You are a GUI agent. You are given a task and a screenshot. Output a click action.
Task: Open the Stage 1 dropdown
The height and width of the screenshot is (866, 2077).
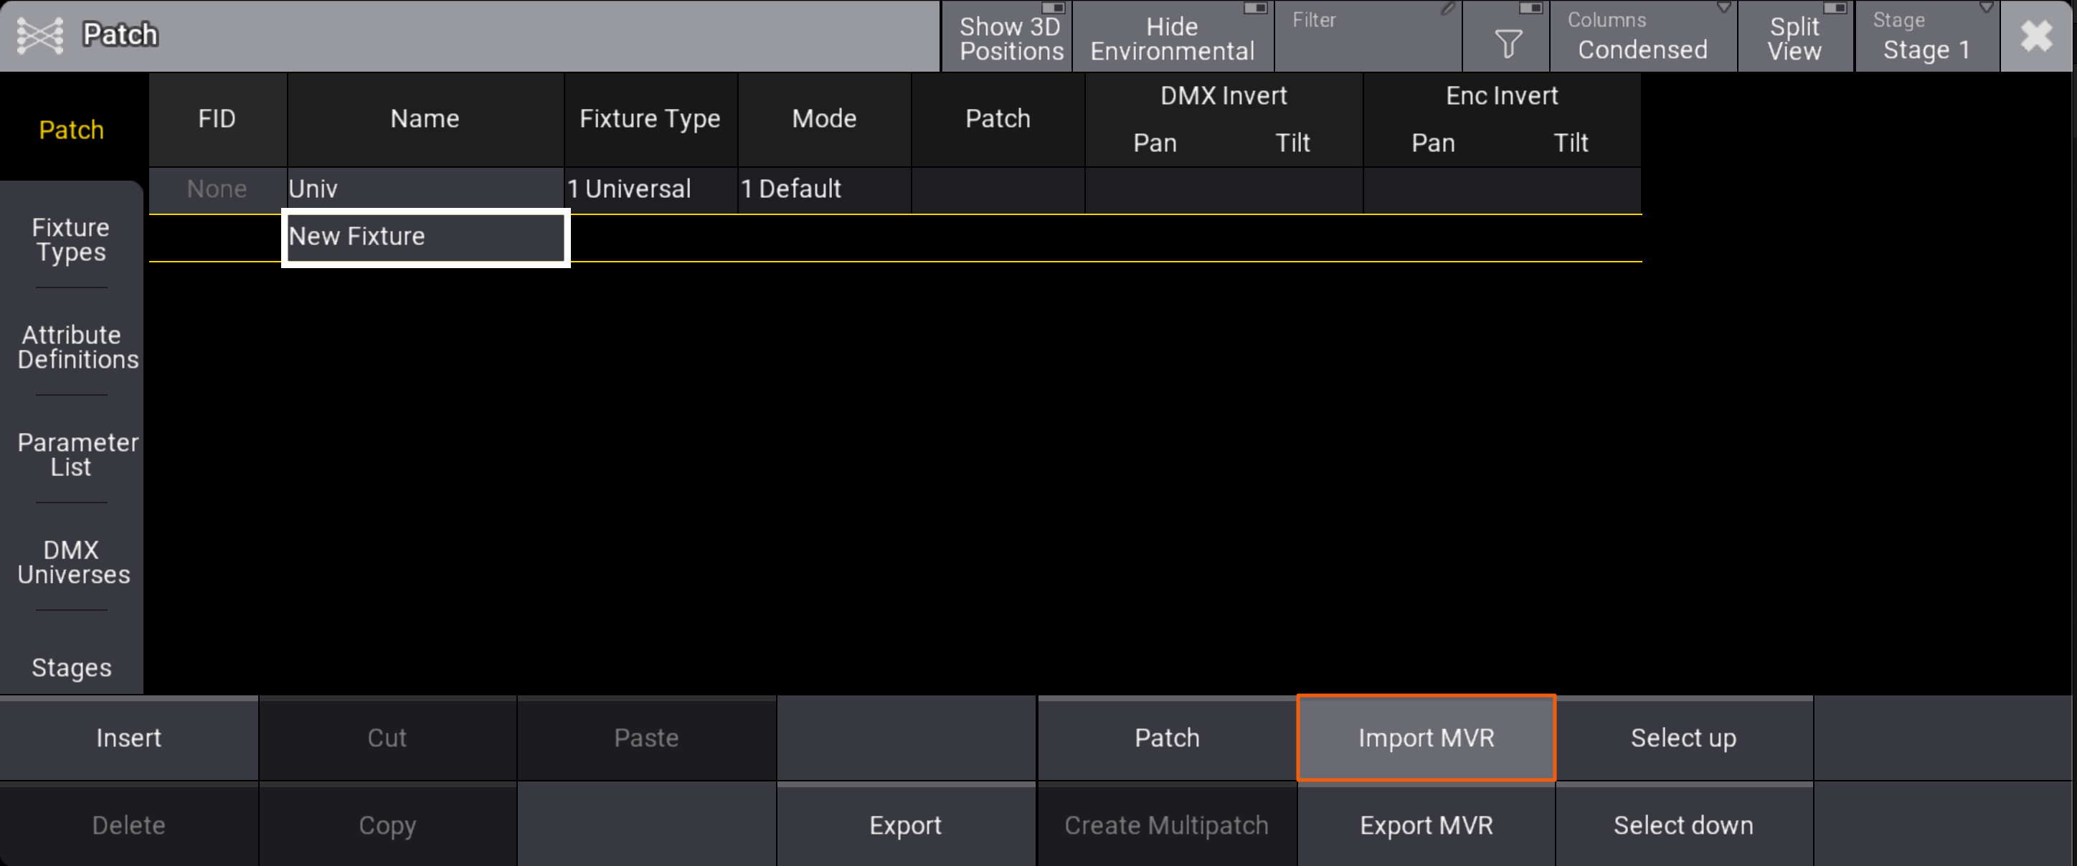[x=1926, y=37]
